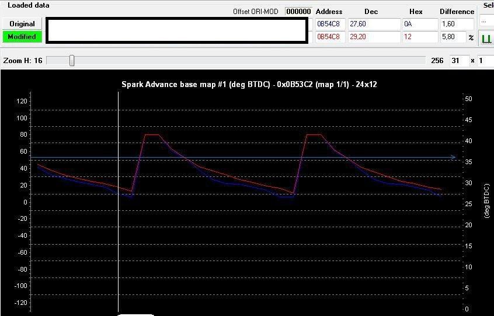Click the green Modified button
The width and height of the screenshot is (494, 316).
(x=22, y=37)
